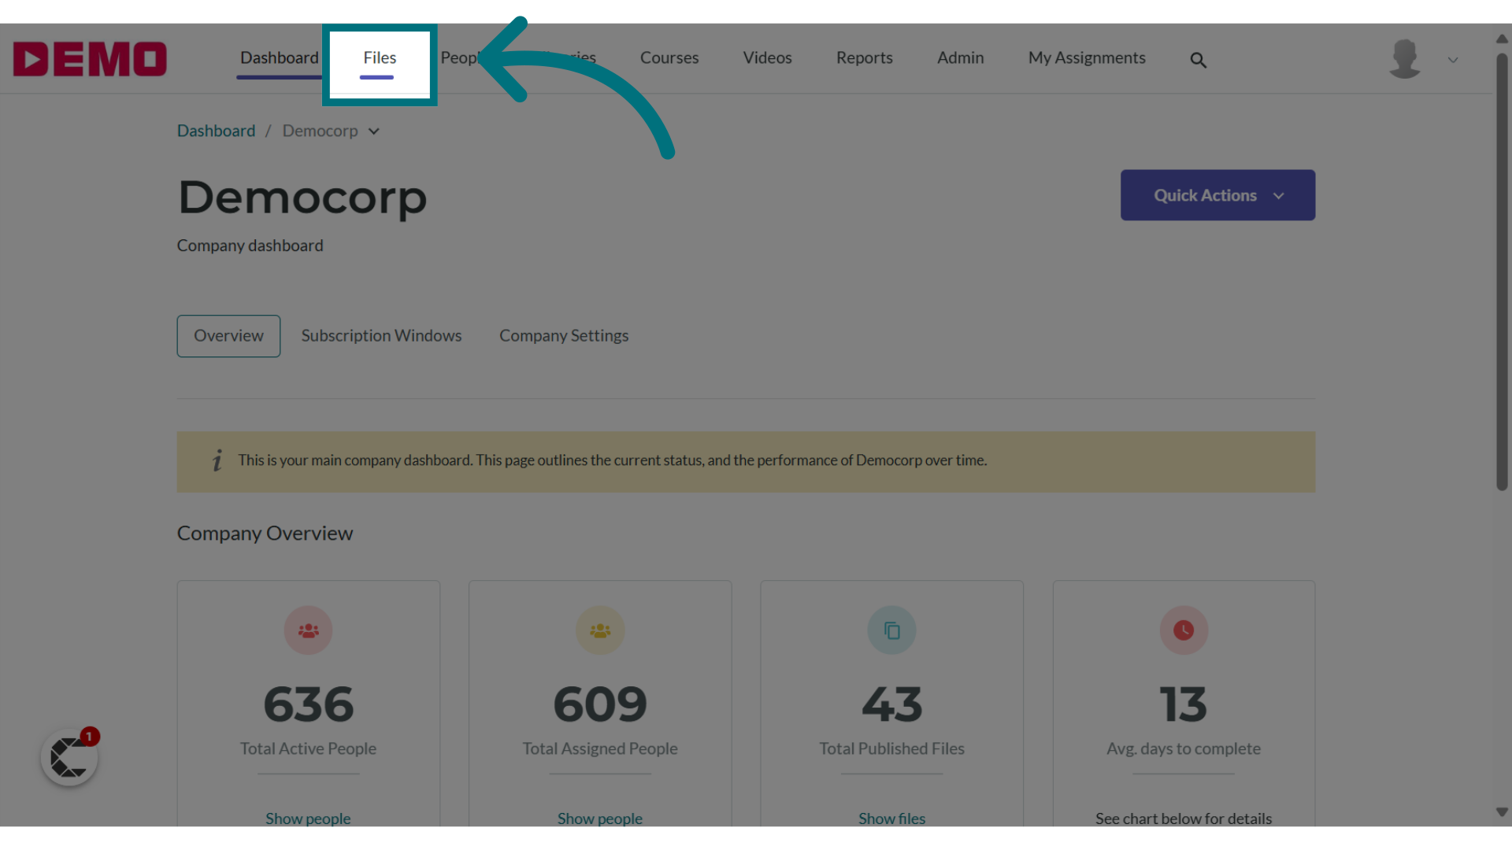Expand the Democorp breadcrumb dropdown
This screenshot has width=1512, height=850.
click(375, 131)
